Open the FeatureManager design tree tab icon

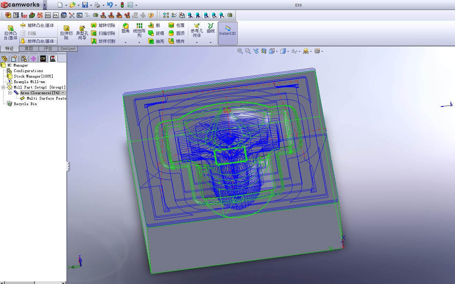pyautogui.click(x=4, y=59)
